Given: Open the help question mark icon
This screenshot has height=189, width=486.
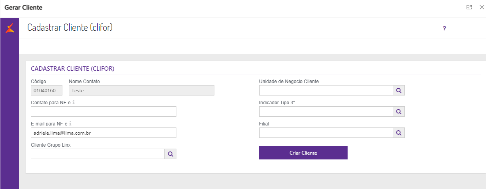Looking at the screenshot, I should [x=444, y=28].
